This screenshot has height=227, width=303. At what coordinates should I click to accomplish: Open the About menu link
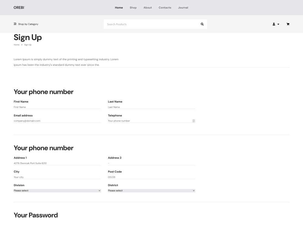[x=148, y=8]
